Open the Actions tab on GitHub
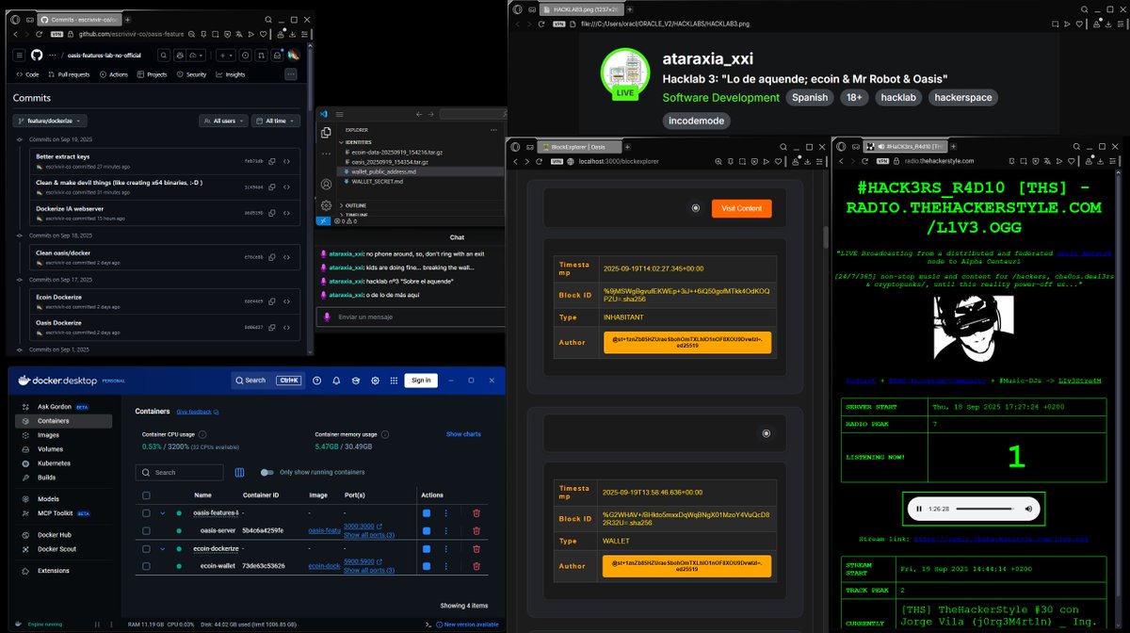Viewport: 1130px width, 633px height. [x=113, y=74]
